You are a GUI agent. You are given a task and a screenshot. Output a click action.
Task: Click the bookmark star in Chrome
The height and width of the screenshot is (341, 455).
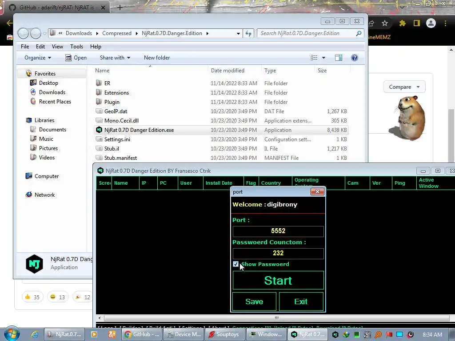coord(384,23)
